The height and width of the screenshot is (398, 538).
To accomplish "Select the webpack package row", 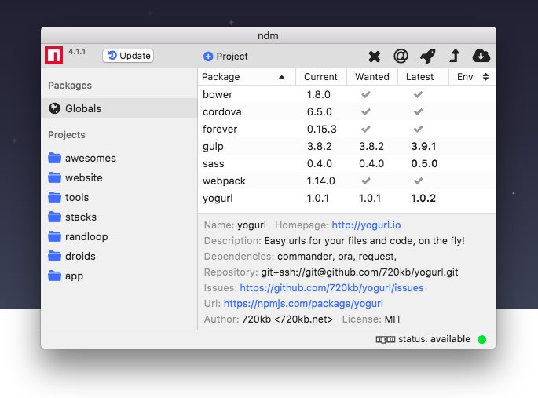I will pyautogui.click(x=347, y=181).
